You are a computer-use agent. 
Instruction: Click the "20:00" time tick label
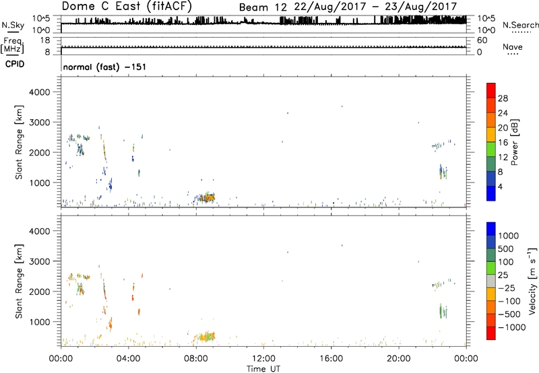point(399,359)
